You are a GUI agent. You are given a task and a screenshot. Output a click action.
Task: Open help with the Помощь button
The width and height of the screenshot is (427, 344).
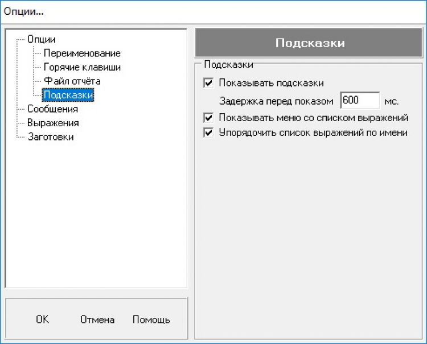point(151,320)
